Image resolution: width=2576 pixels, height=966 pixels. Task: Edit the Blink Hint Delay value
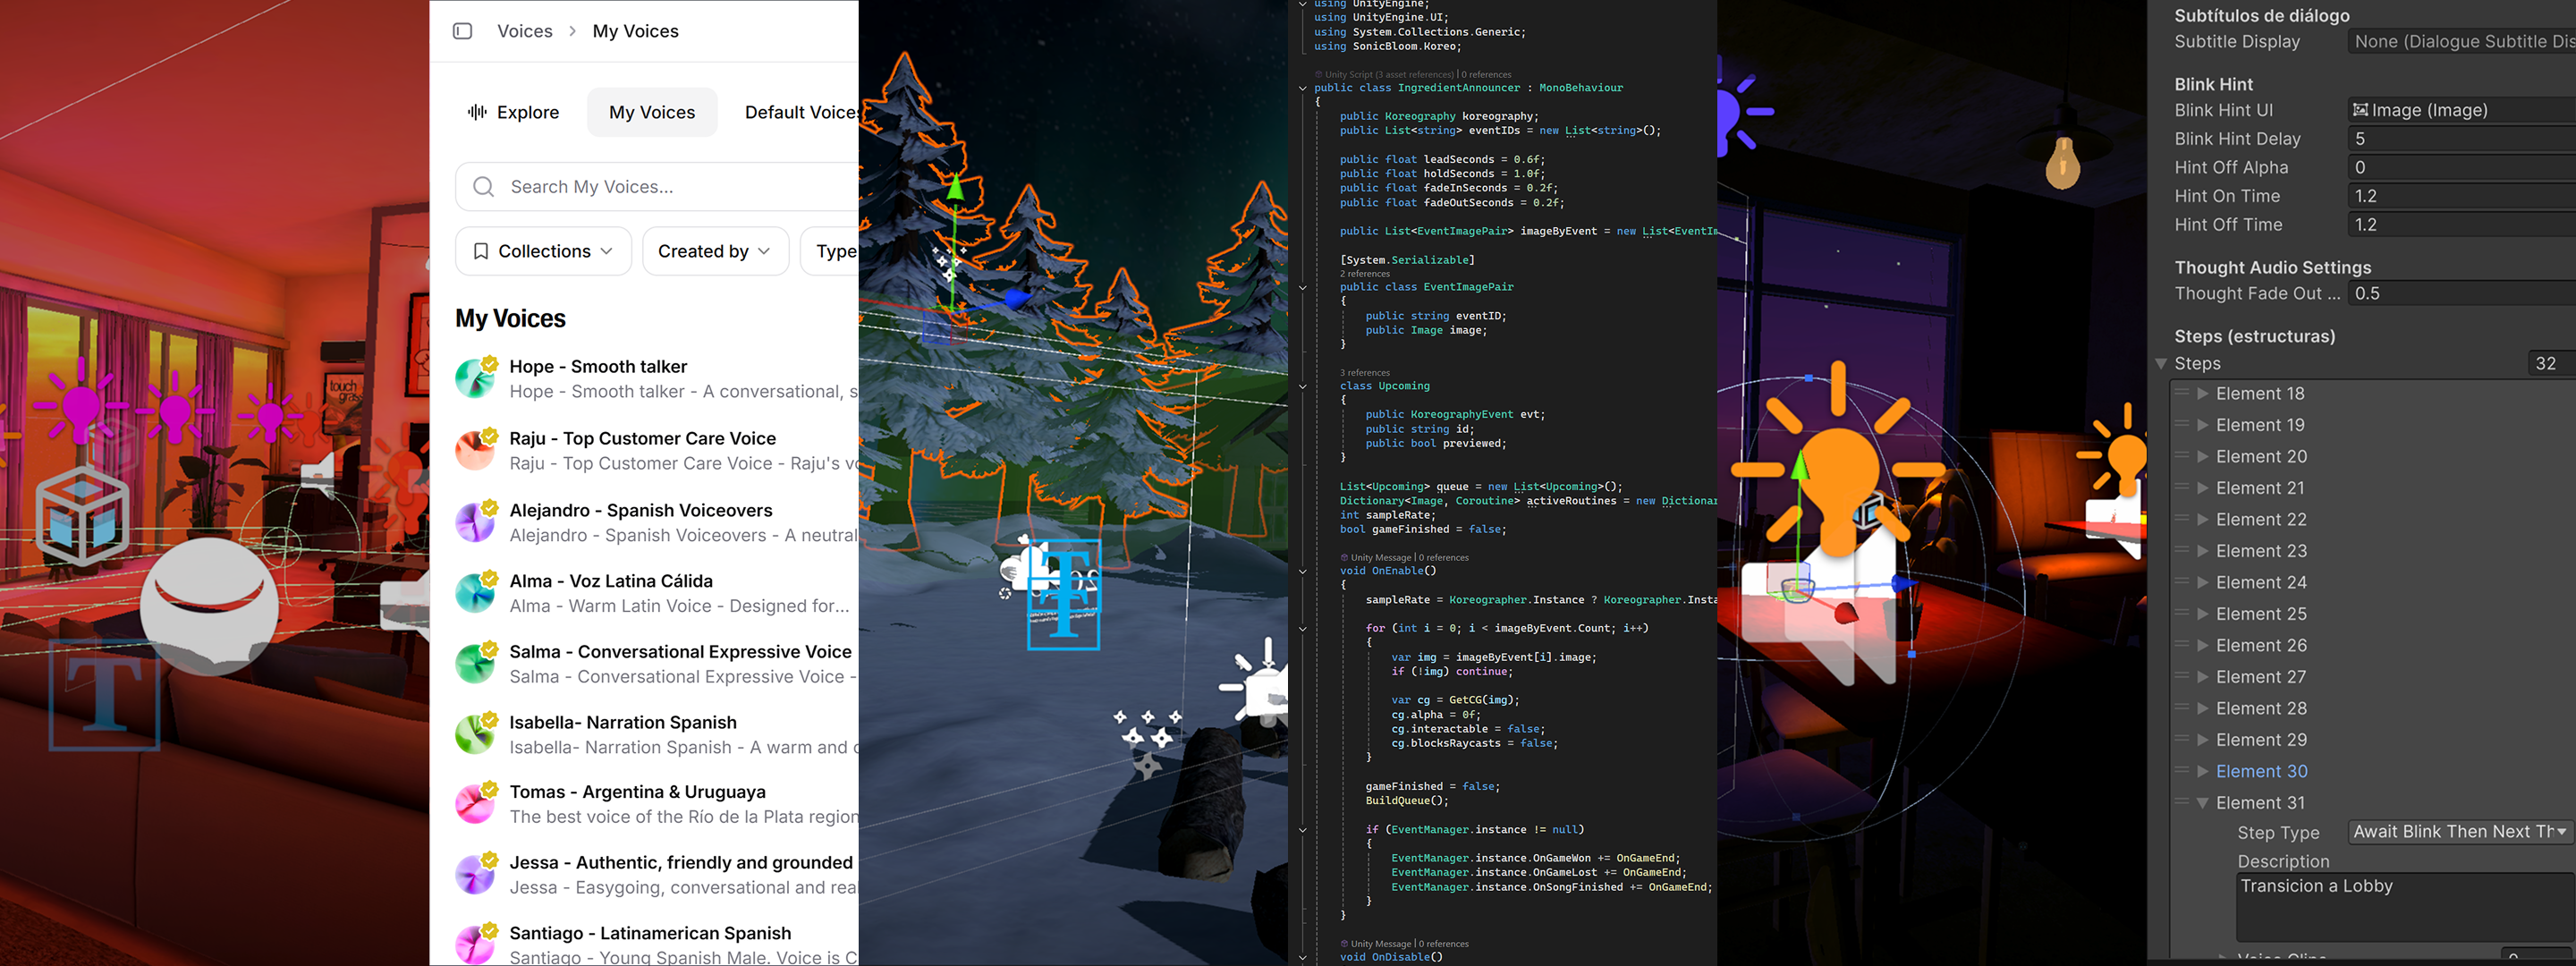[x=2461, y=139]
